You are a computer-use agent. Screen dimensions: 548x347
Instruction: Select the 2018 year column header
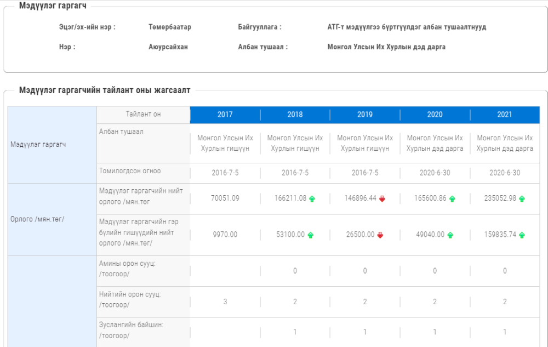(295, 115)
